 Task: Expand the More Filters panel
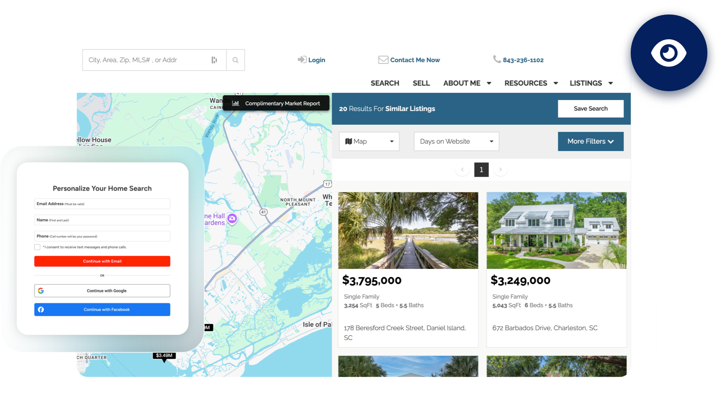(590, 141)
